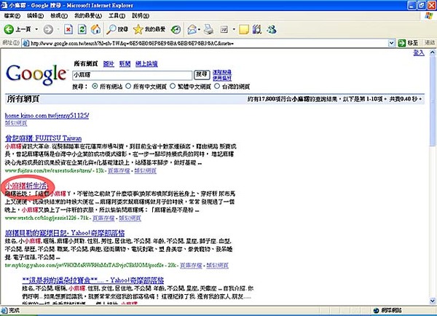Click the 登入 sign-in link

pos(419,52)
